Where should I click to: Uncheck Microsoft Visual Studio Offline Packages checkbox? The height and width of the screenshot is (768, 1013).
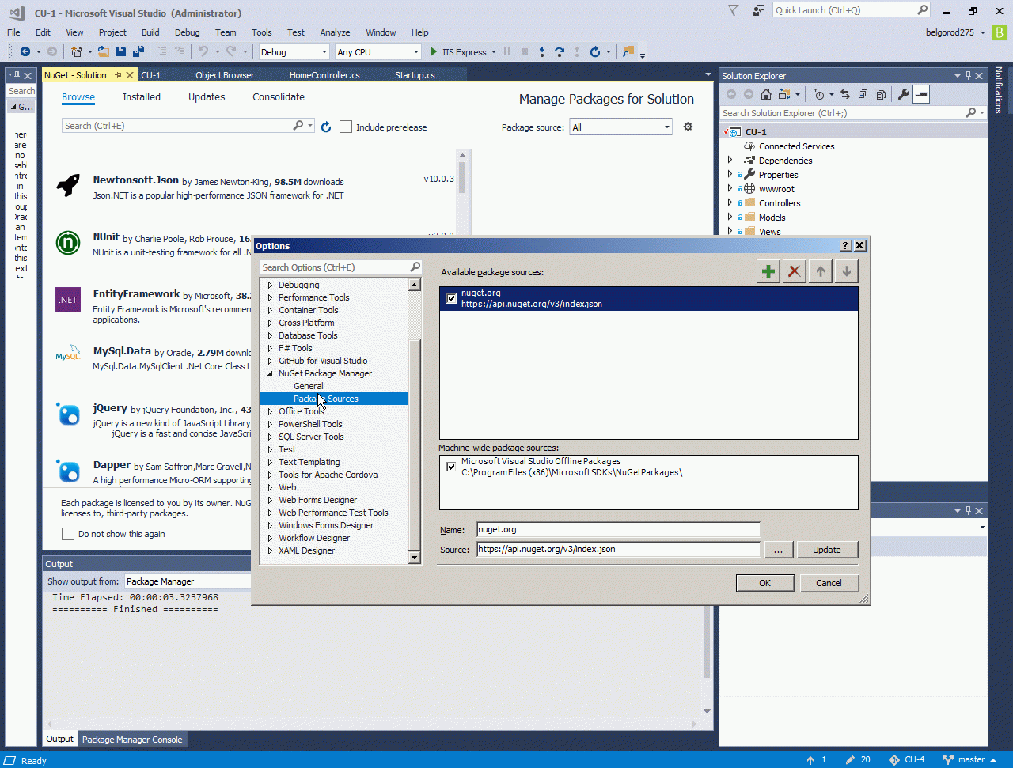pyautogui.click(x=451, y=467)
